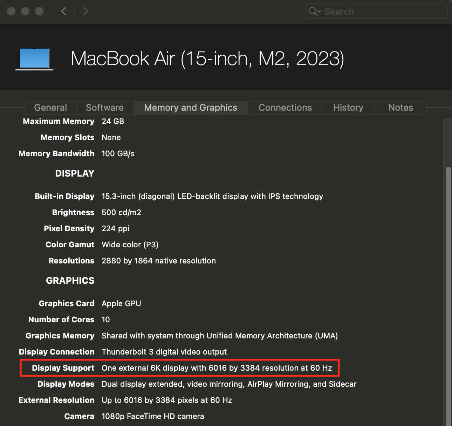This screenshot has width=452, height=426.
Task: Click the Brightness label
Action: (73, 212)
